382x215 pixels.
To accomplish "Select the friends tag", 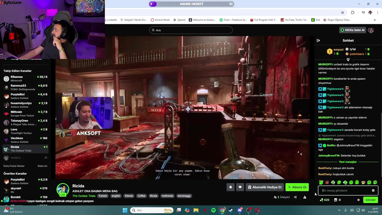I will click(x=129, y=196).
